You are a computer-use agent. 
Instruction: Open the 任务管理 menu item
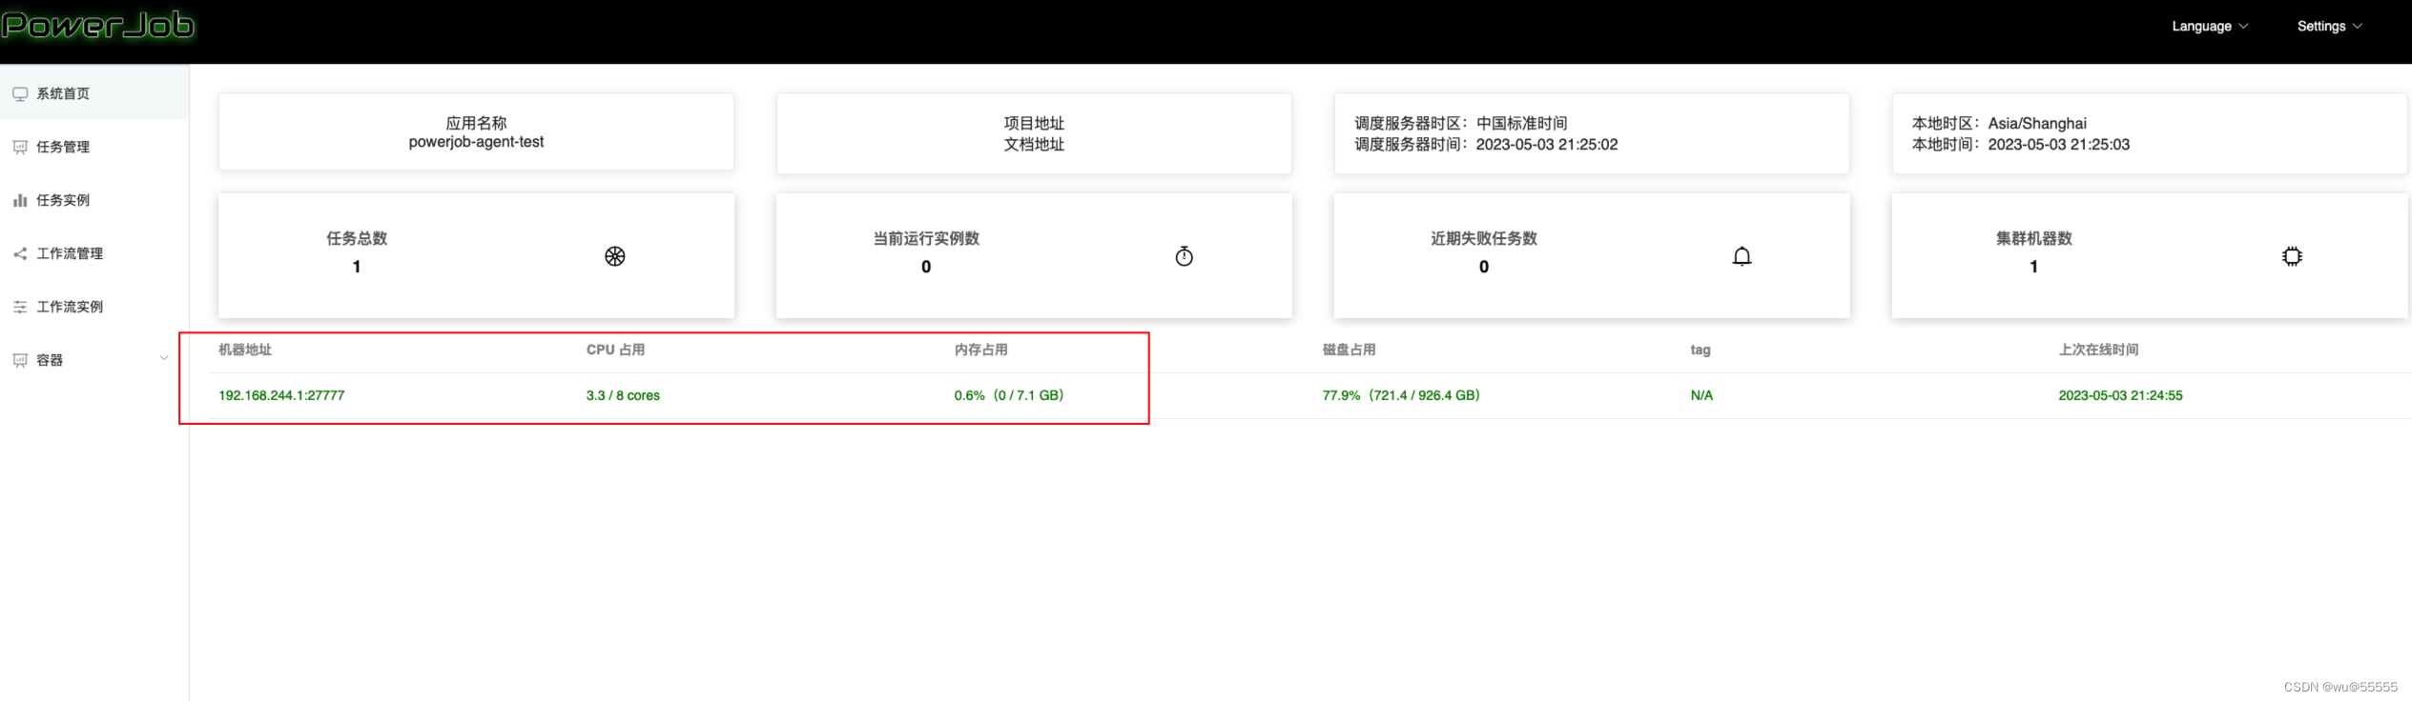tap(94, 147)
